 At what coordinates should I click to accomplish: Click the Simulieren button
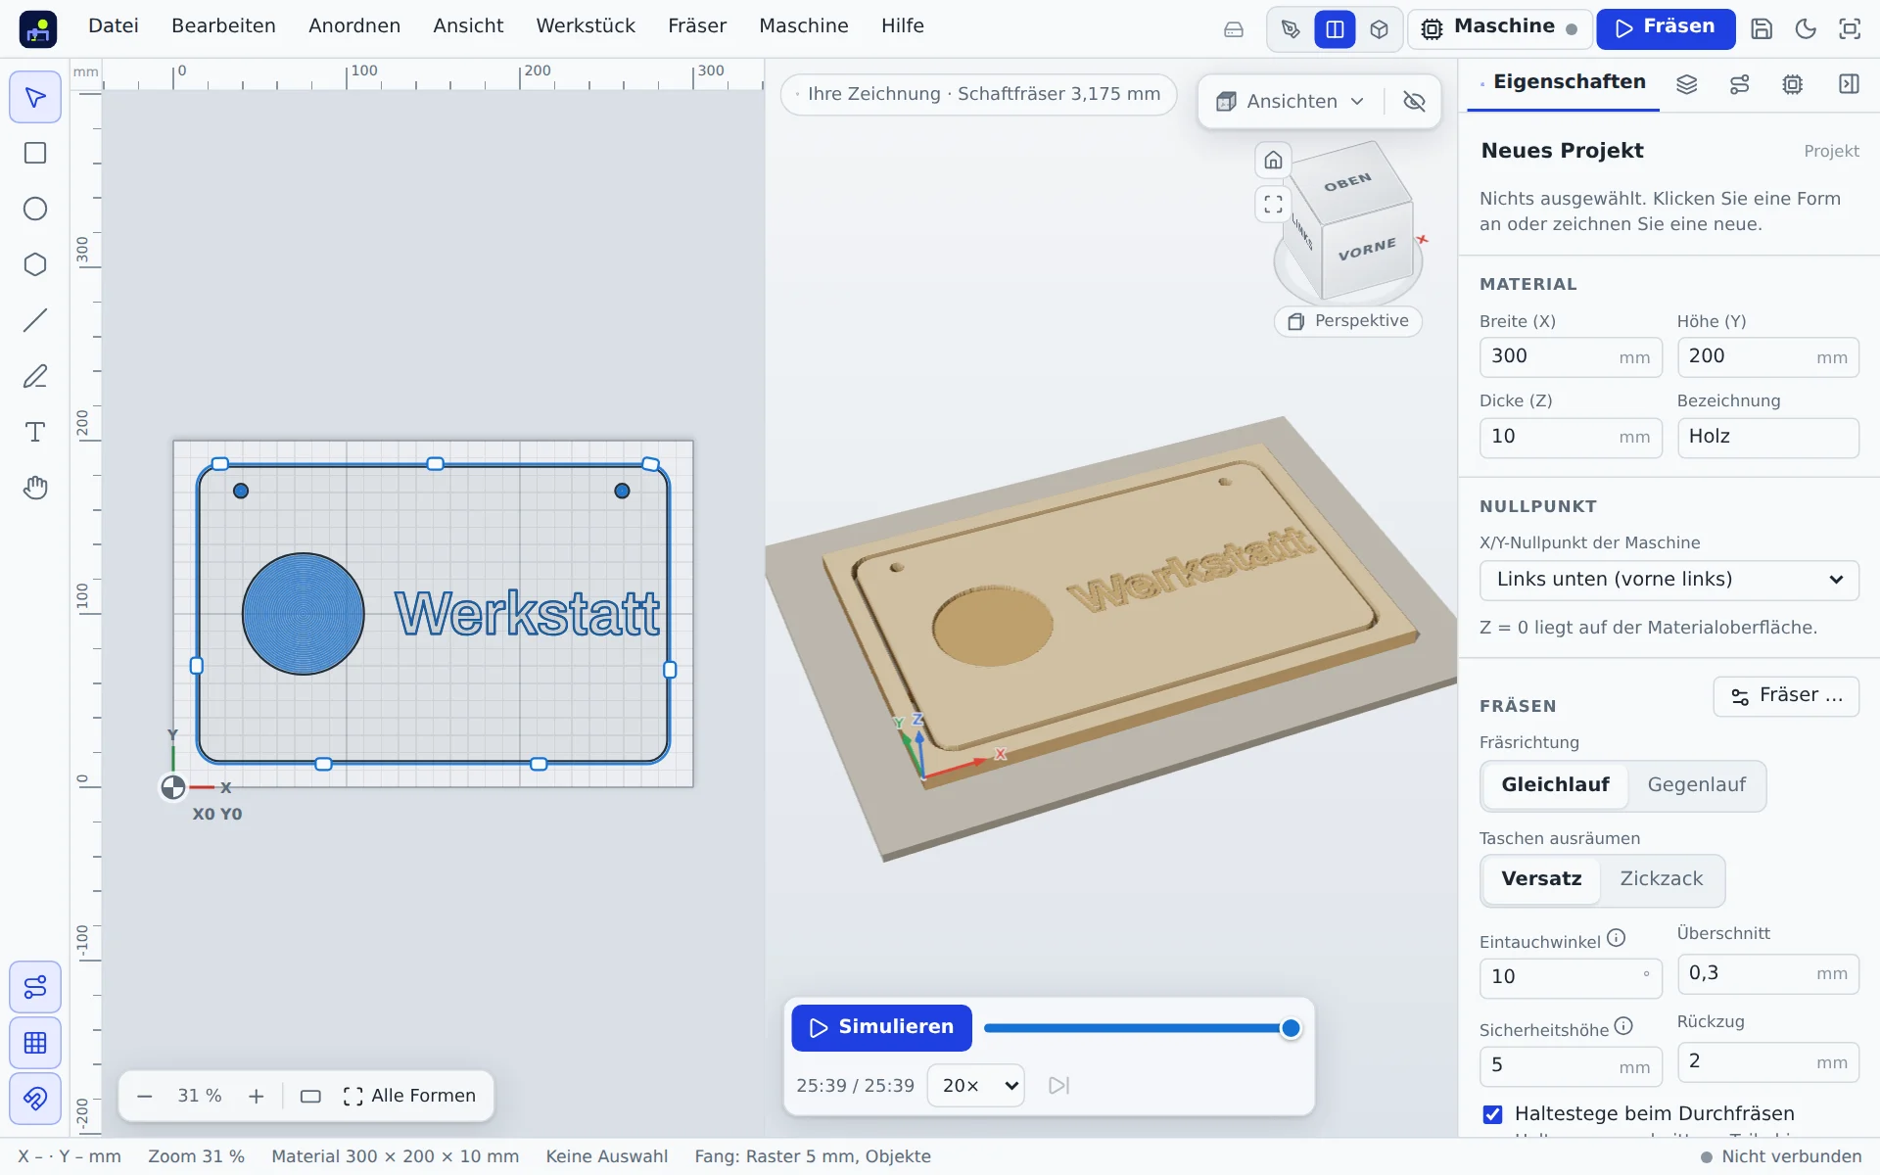881,1027
